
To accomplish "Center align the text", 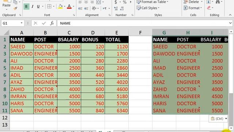I will (86, 2).
